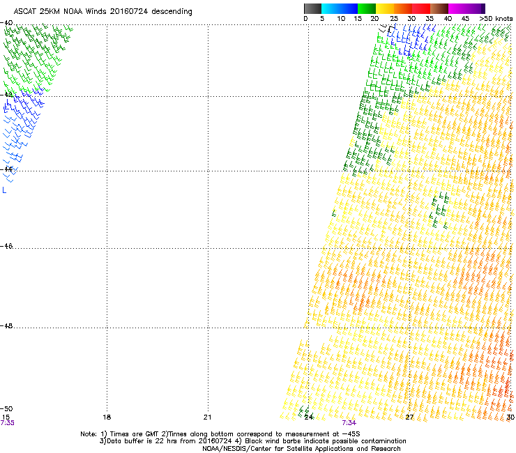
Task: Click the legend label '45'
Action: coord(465,19)
